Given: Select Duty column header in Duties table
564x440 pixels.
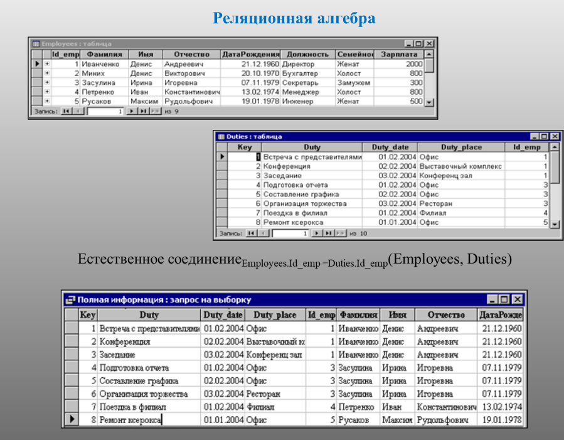Looking at the screenshot, I should pos(312,147).
